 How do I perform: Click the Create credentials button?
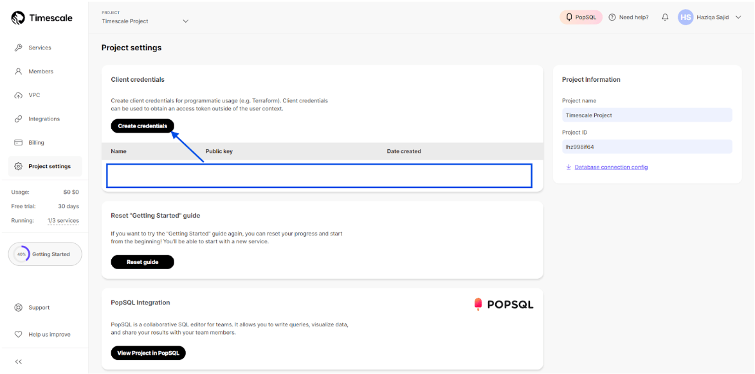pyautogui.click(x=142, y=126)
